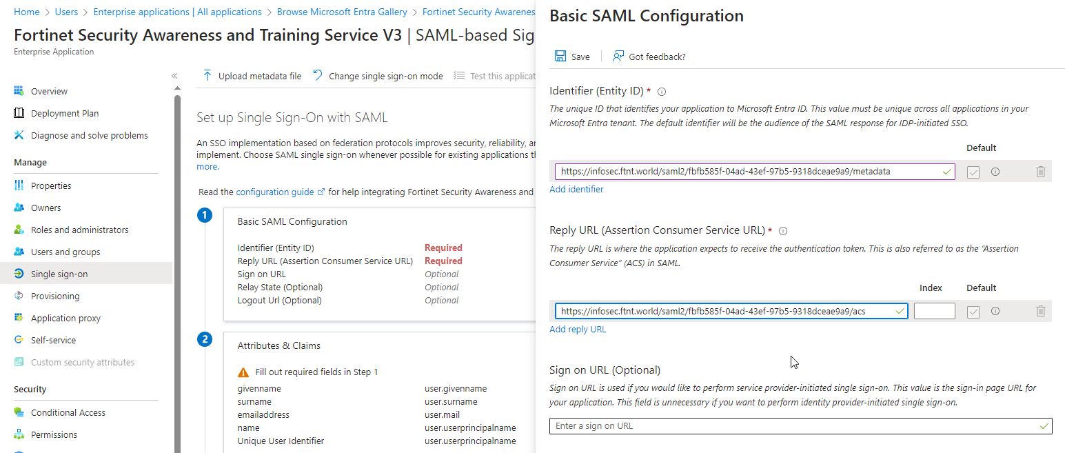The image size is (1065, 453).
Task: Click Upload metadata file button
Action: [x=252, y=76]
